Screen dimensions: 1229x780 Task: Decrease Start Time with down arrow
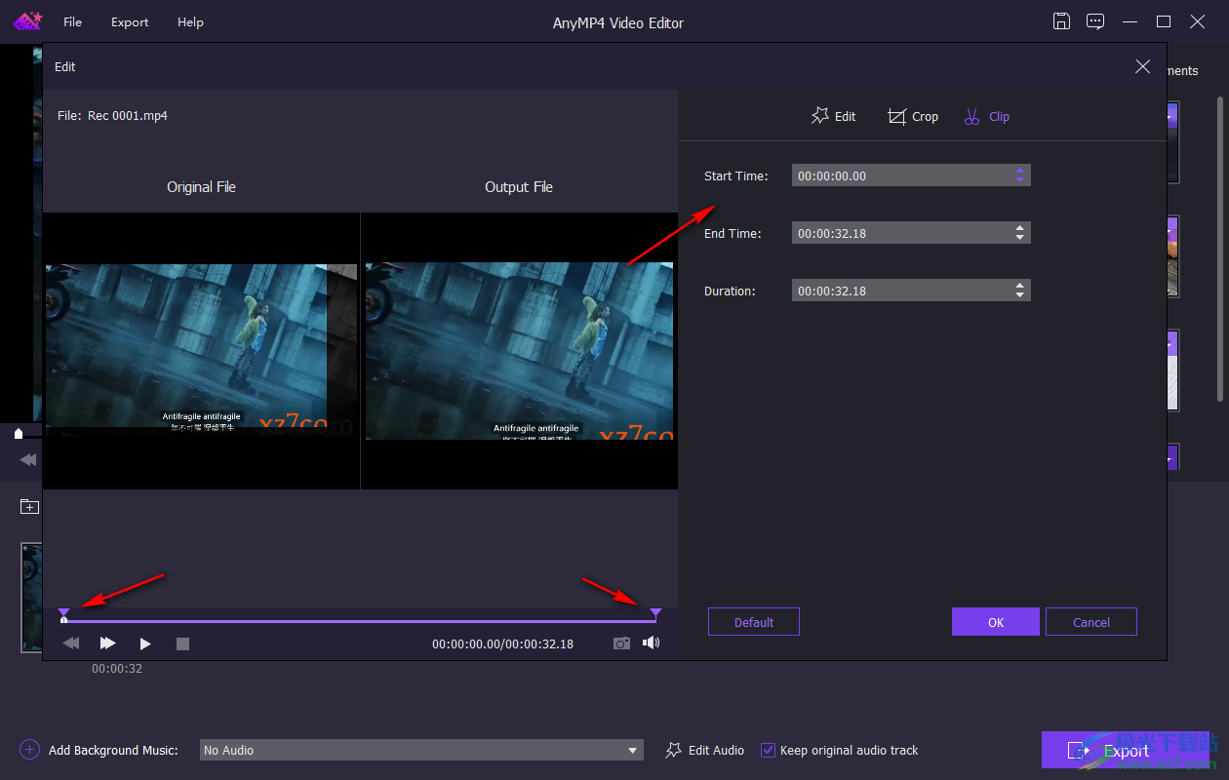(x=1019, y=180)
